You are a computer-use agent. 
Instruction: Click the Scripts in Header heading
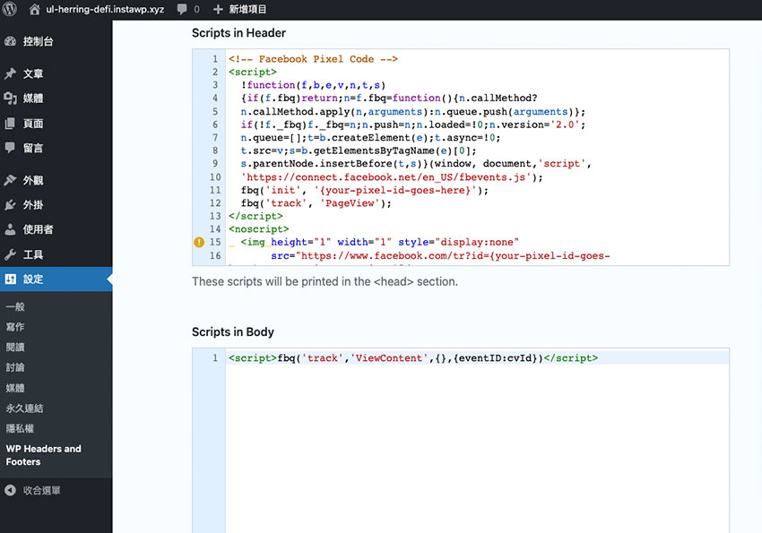coord(238,33)
